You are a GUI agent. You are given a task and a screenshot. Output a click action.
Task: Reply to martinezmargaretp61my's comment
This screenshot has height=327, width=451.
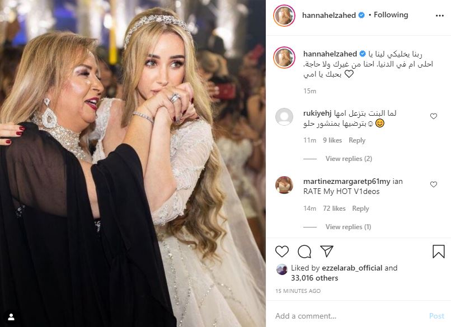[360, 208]
